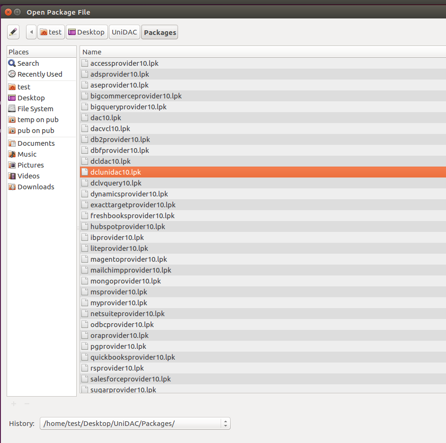Open pub on pub network share
446x443 pixels.
[42, 131]
